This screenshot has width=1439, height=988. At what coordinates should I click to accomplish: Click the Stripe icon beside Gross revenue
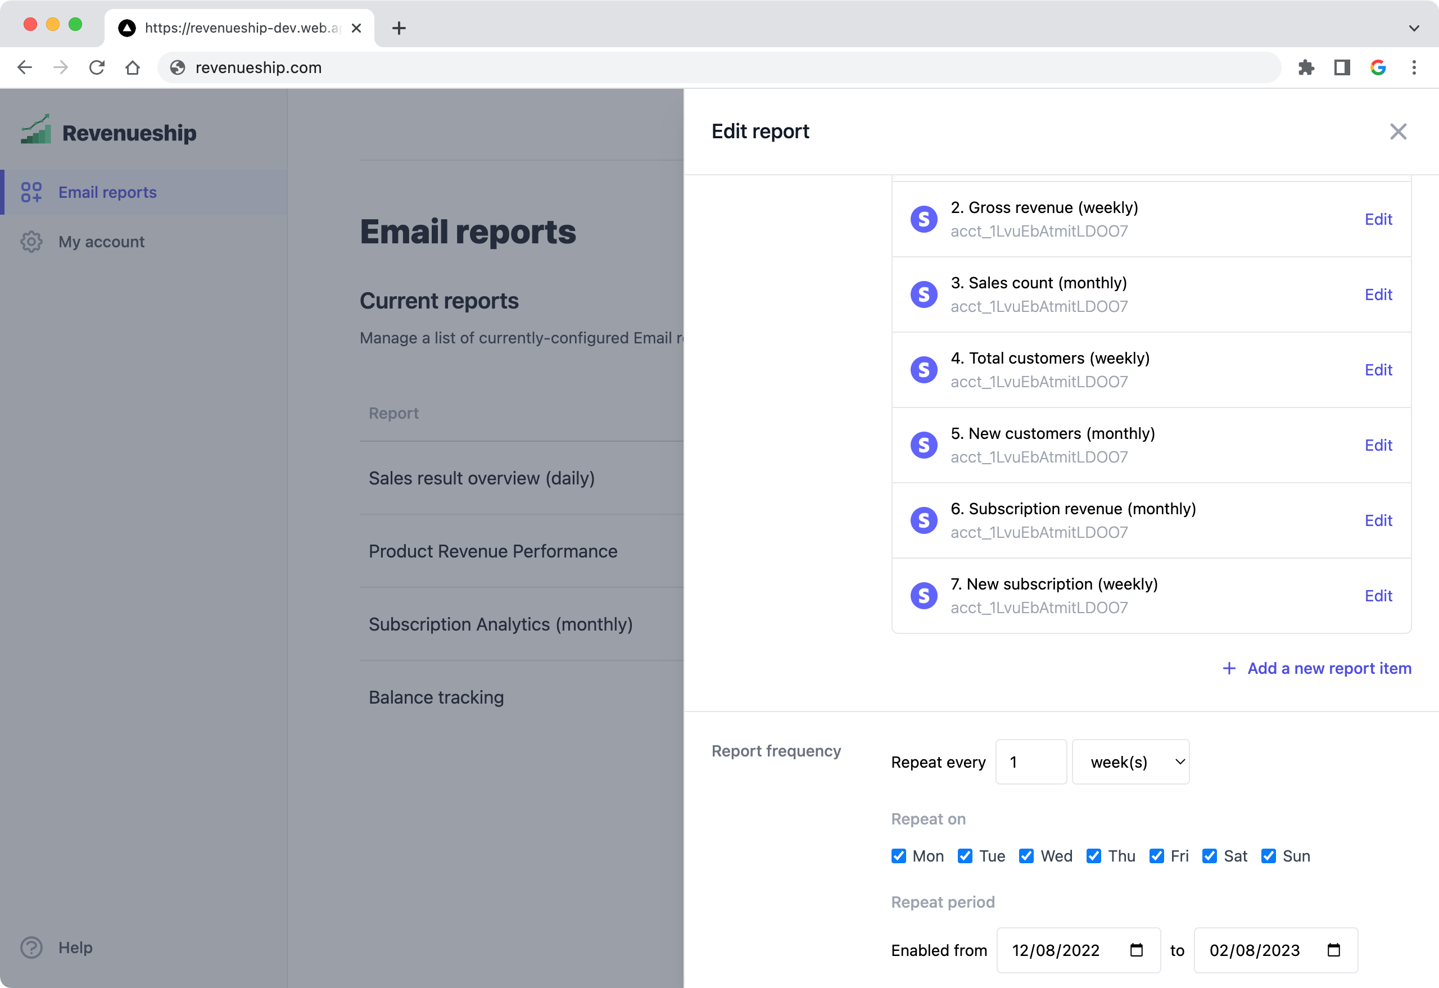(x=923, y=219)
